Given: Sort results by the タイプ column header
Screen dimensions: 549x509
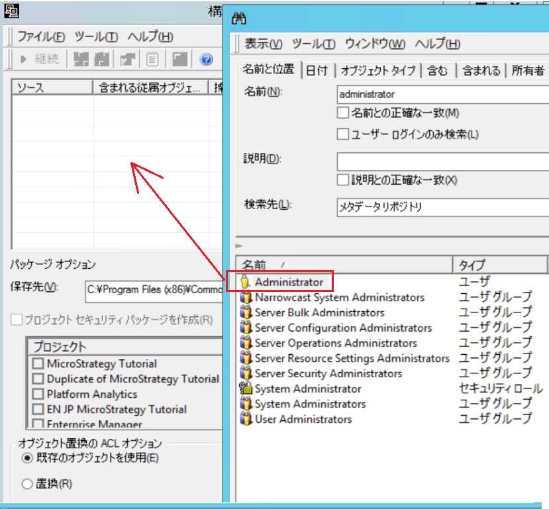Looking at the screenshot, I should [499, 265].
